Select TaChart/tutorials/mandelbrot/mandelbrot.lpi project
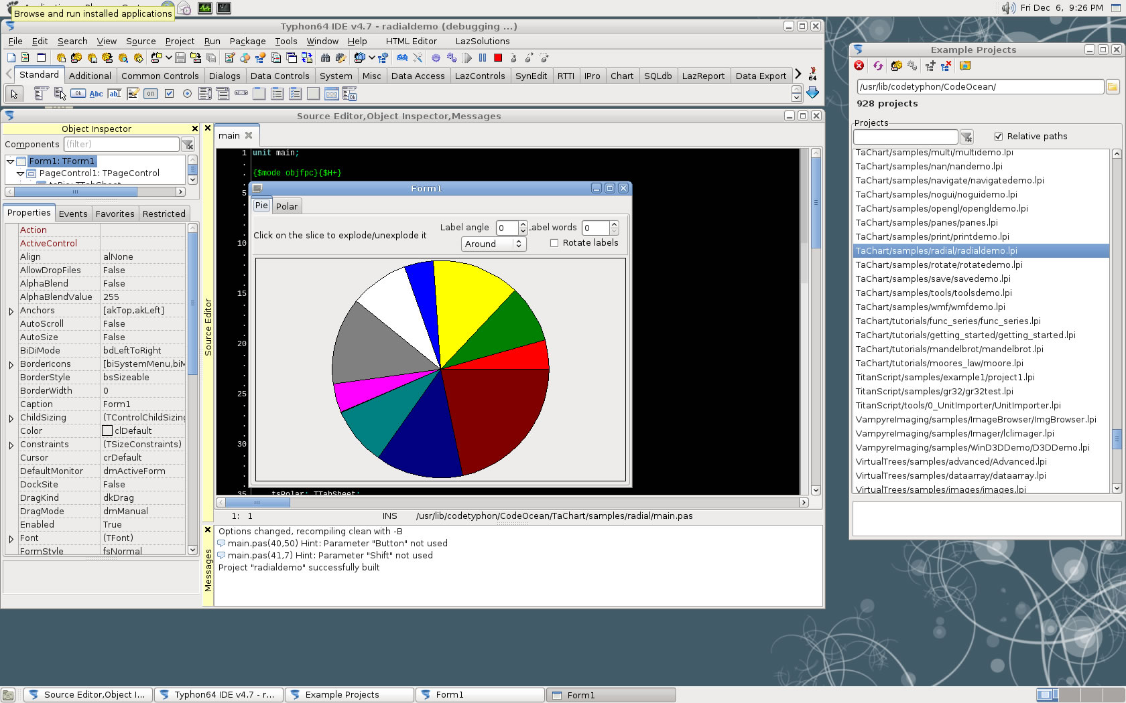The width and height of the screenshot is (1126, 703). [x=949, y=349]
